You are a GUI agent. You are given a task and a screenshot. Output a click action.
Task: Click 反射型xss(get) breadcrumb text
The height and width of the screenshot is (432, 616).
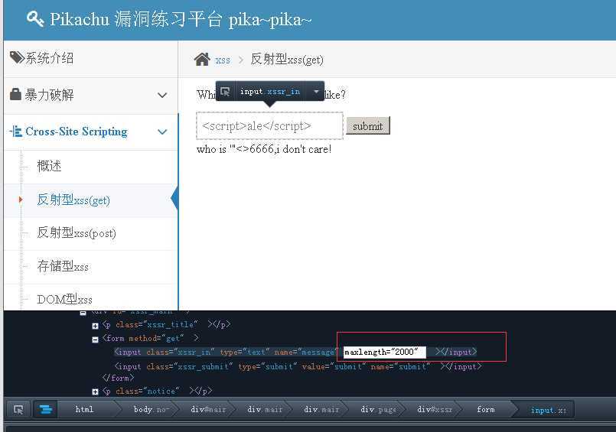click(287, 60)
